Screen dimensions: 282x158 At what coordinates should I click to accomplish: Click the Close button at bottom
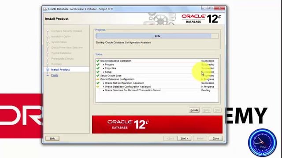(215, 139)
